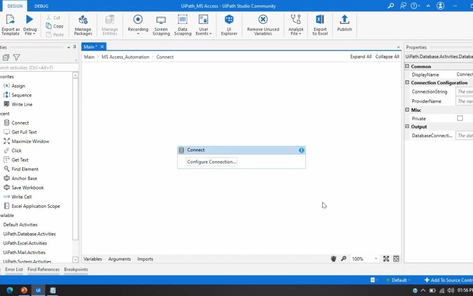Click Remove Unused Variables
473x296 pixels.
[x=263, y=25]
